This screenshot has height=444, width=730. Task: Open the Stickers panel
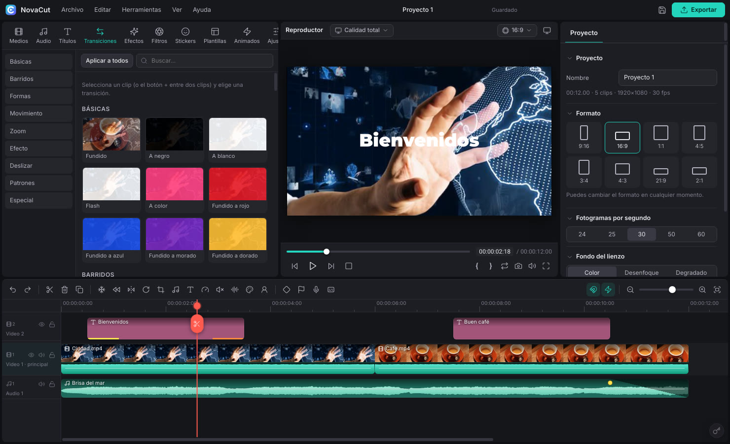click(185, 36)
